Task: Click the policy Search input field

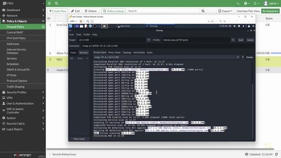Action: point(163,11)
